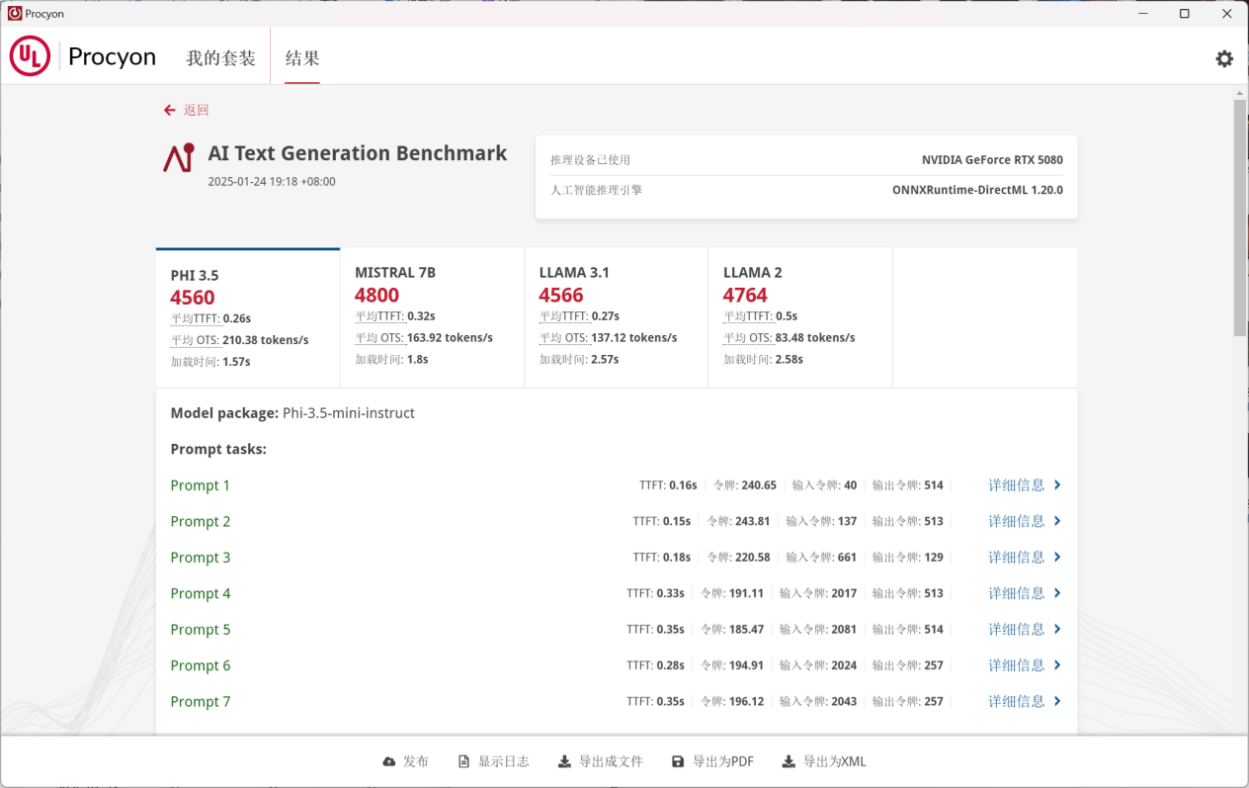1249x788 pixels.
Task: Expand Prompt 4 details chevron
Action: [x=1057, y=593]
